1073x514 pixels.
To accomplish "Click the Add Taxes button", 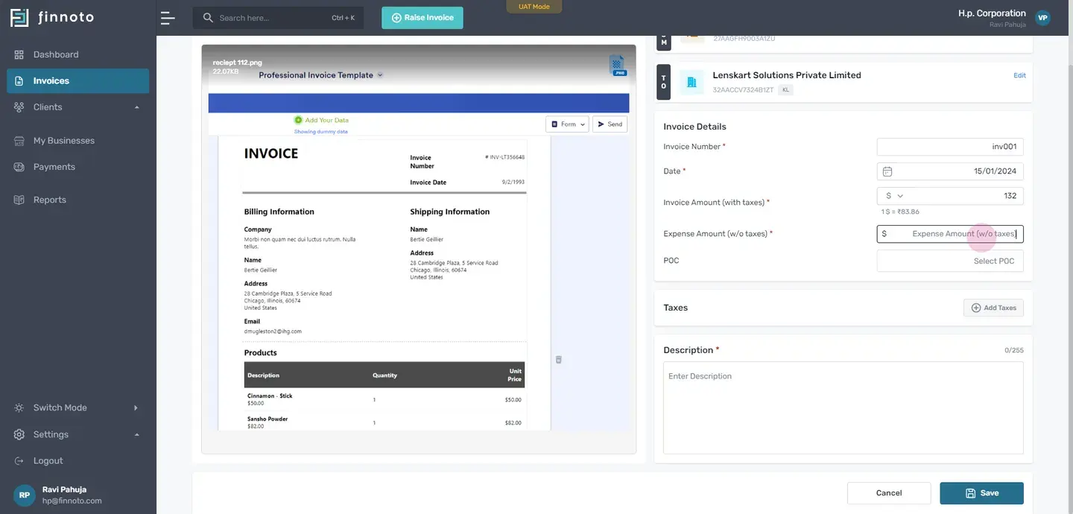I will (x=993, y=308).
